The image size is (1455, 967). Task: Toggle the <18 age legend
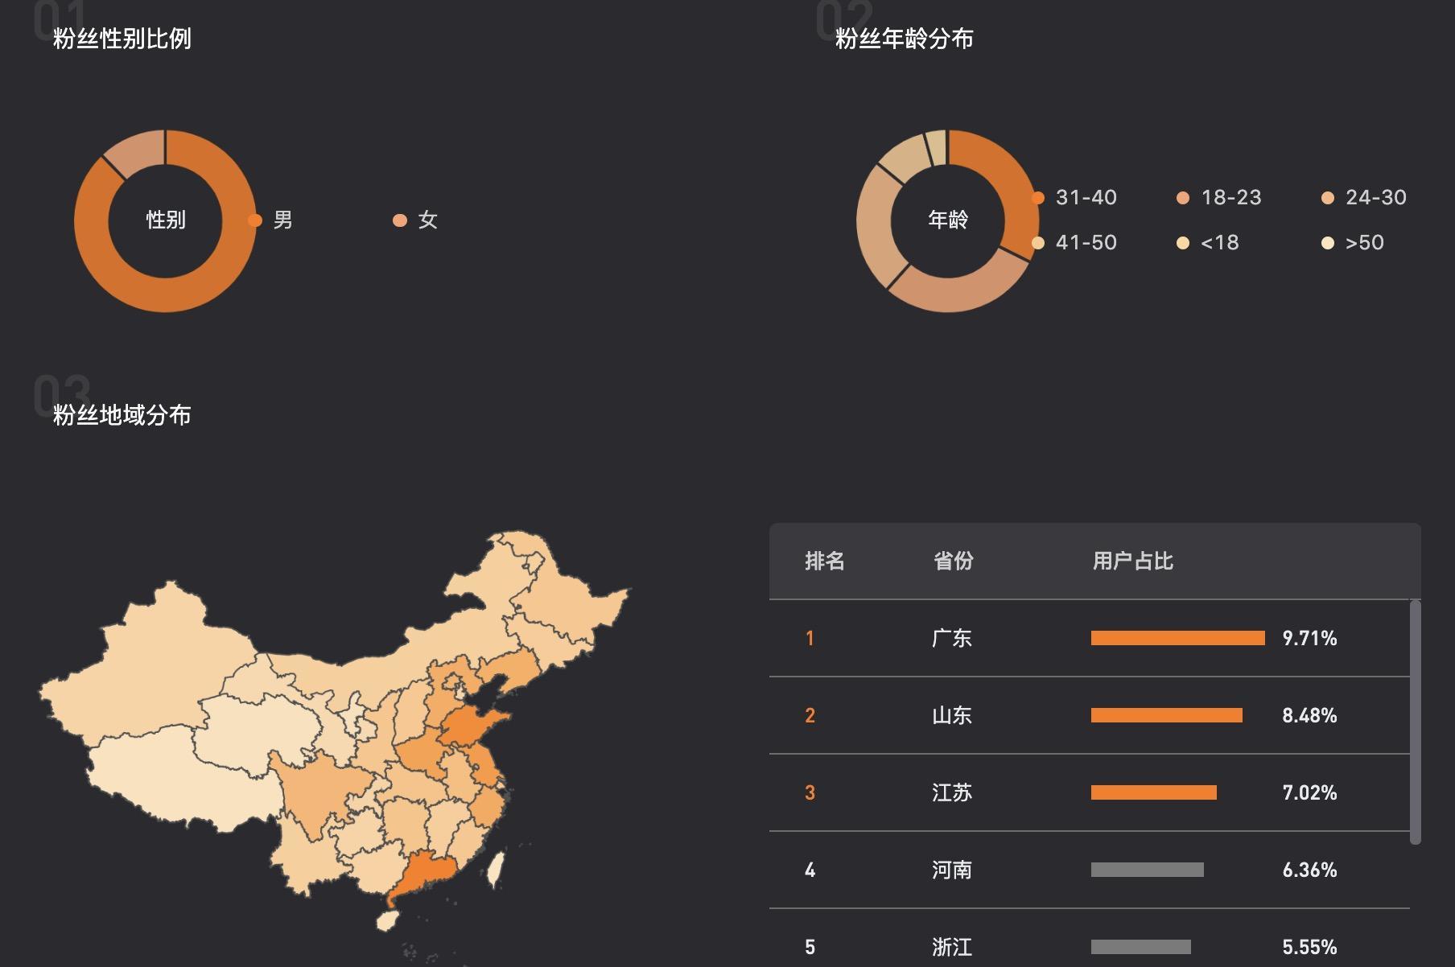[x=1209, y=242]
